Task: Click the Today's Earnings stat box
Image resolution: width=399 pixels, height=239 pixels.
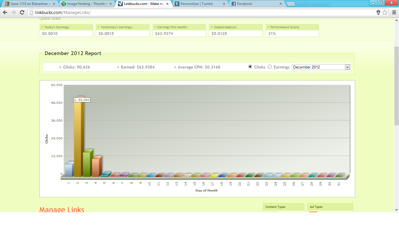Action: point(66,30)
